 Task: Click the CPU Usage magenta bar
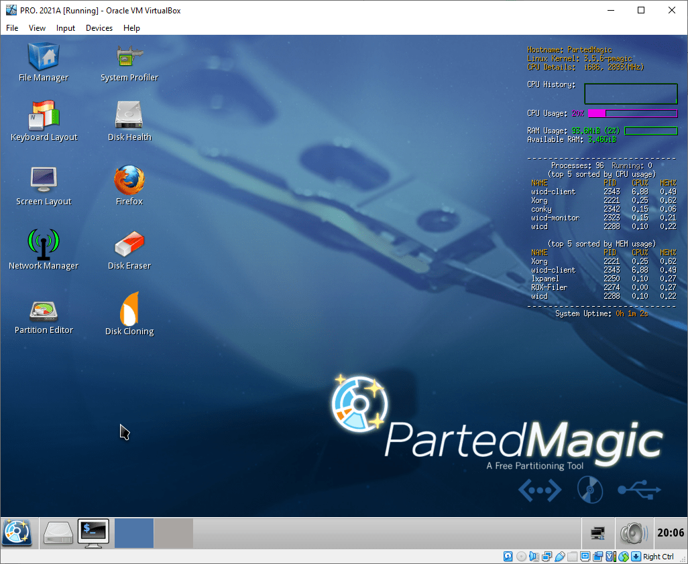[x=632, y=113]
